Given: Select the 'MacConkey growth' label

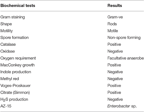Looking at the screenshot, I should [18, 65].
